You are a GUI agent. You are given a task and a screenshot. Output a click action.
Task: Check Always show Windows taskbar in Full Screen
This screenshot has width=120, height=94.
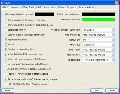pos(6,69)
